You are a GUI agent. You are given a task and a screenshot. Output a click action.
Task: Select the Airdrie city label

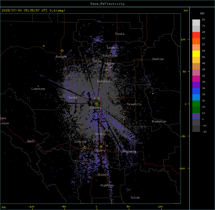tap(101, 134)
